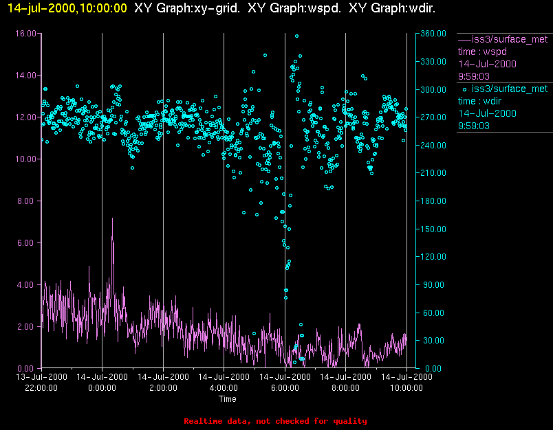Click the 'XY Graph:wspd.' title text
The image size is (553, 430).
click(x=294, y=8)
